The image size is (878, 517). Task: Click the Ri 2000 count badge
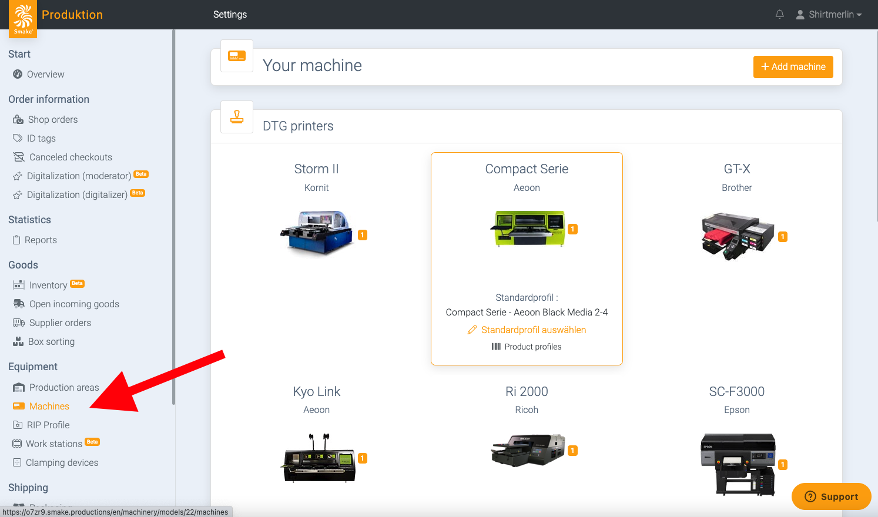coord(573,451)
